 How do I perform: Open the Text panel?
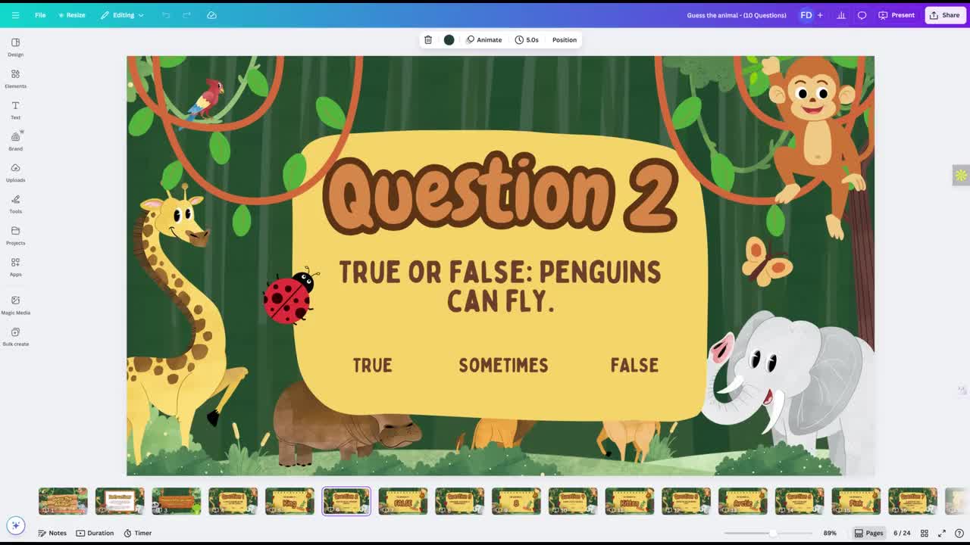coord(15,110)
